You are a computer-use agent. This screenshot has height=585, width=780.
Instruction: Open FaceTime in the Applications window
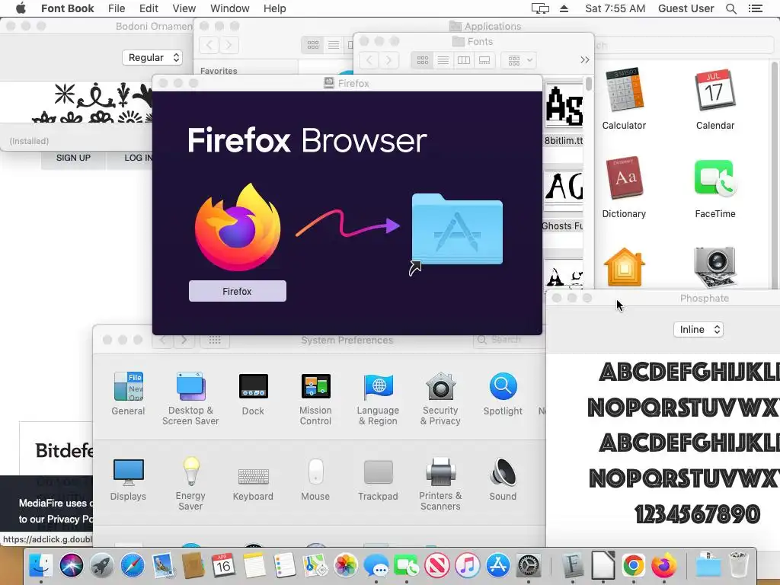click(x=714, y=177)
